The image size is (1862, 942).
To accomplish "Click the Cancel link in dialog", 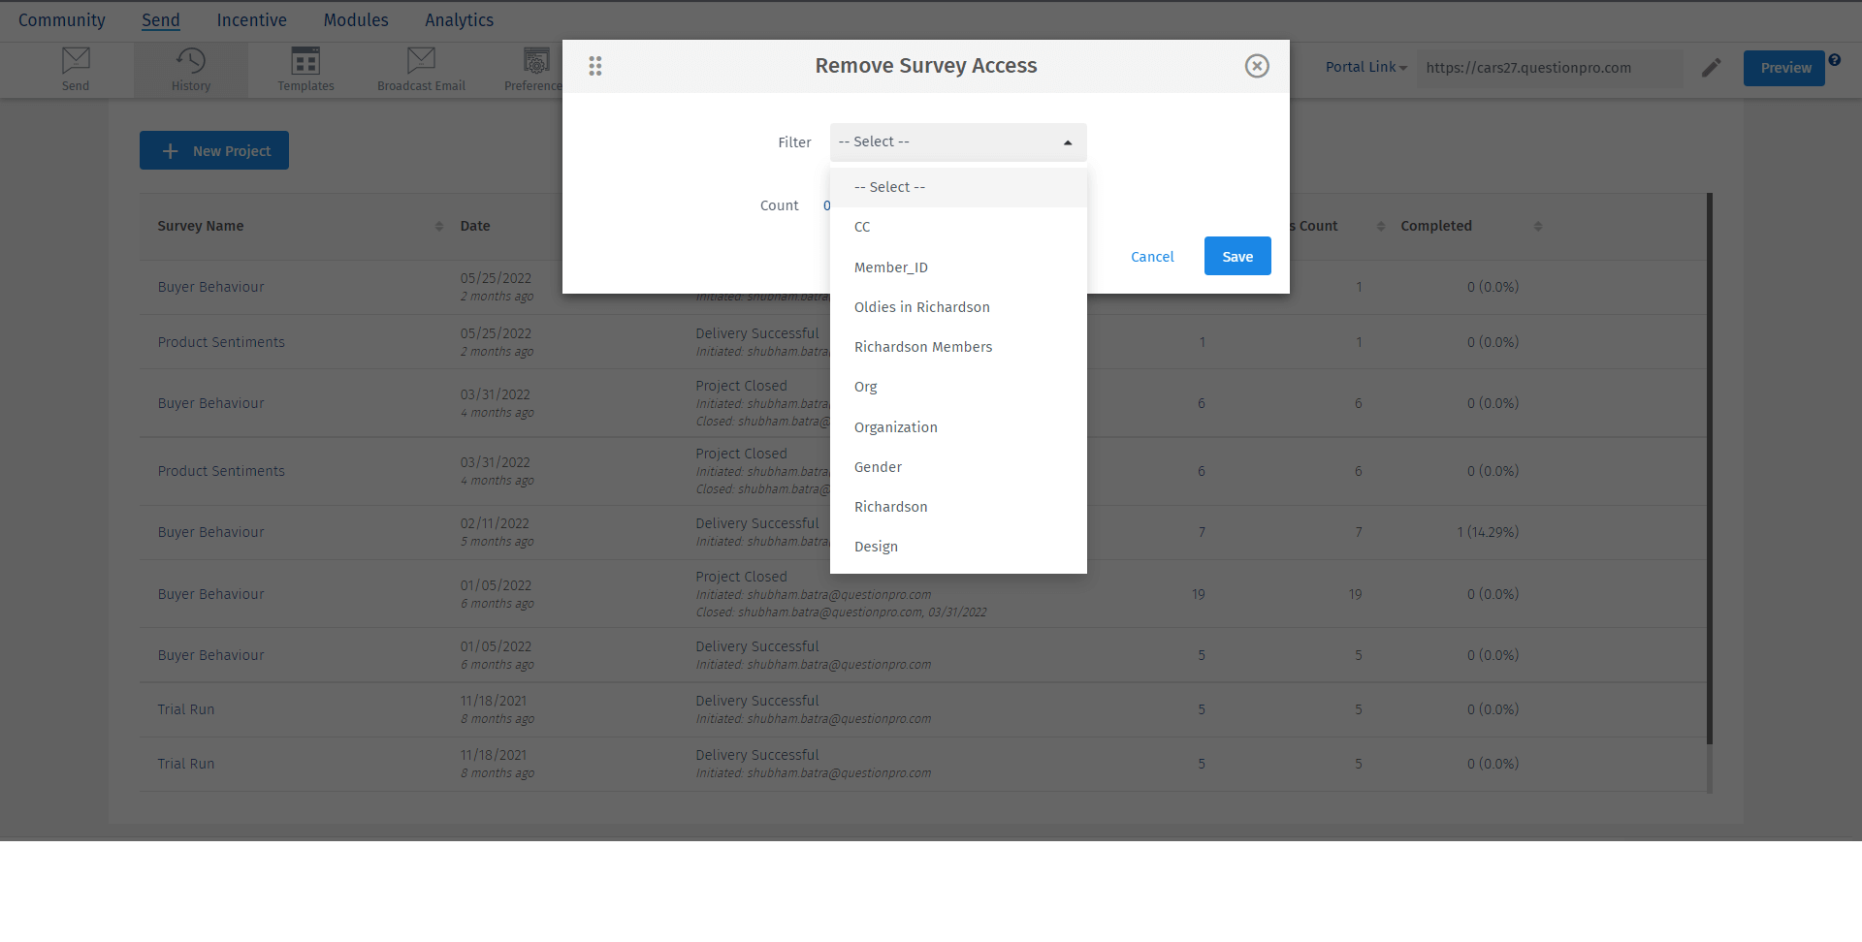I will coord(1152,257).
